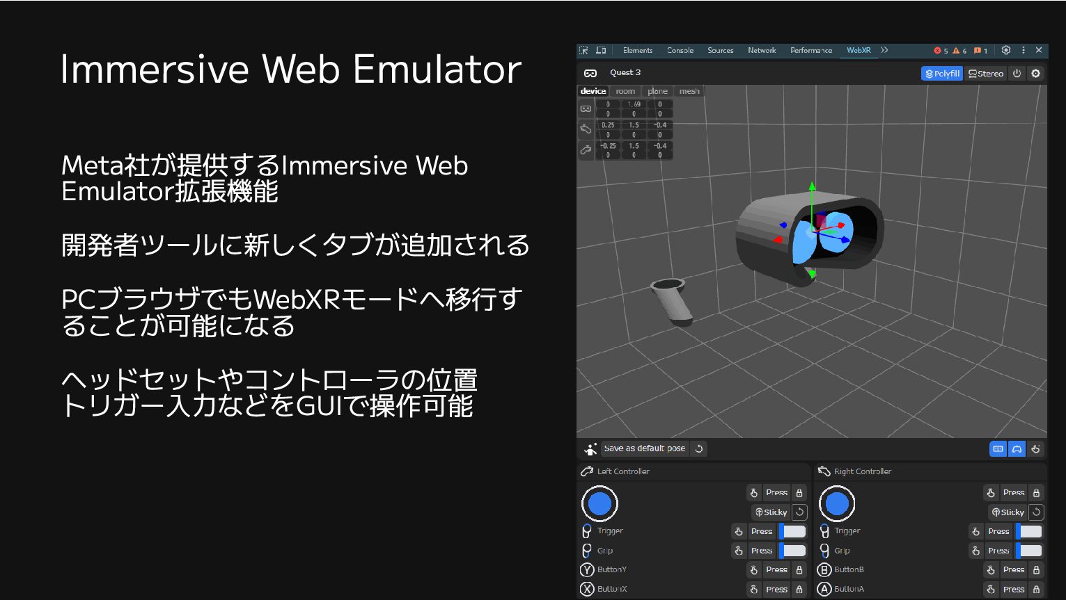
Task: Lock the ButtonY press
Action: pos(799,569)
